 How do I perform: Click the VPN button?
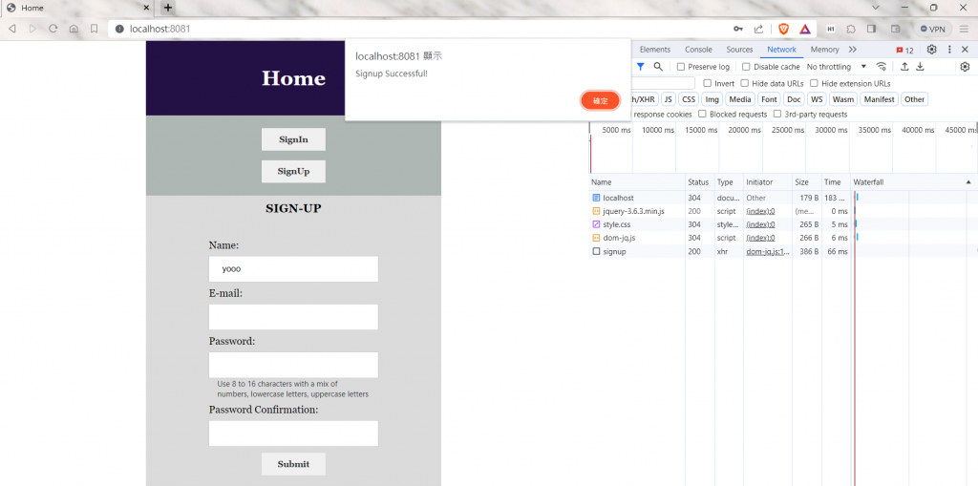click(933, 29)
